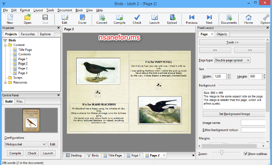
Task: Open the Book menu
Action: (79, 10)
